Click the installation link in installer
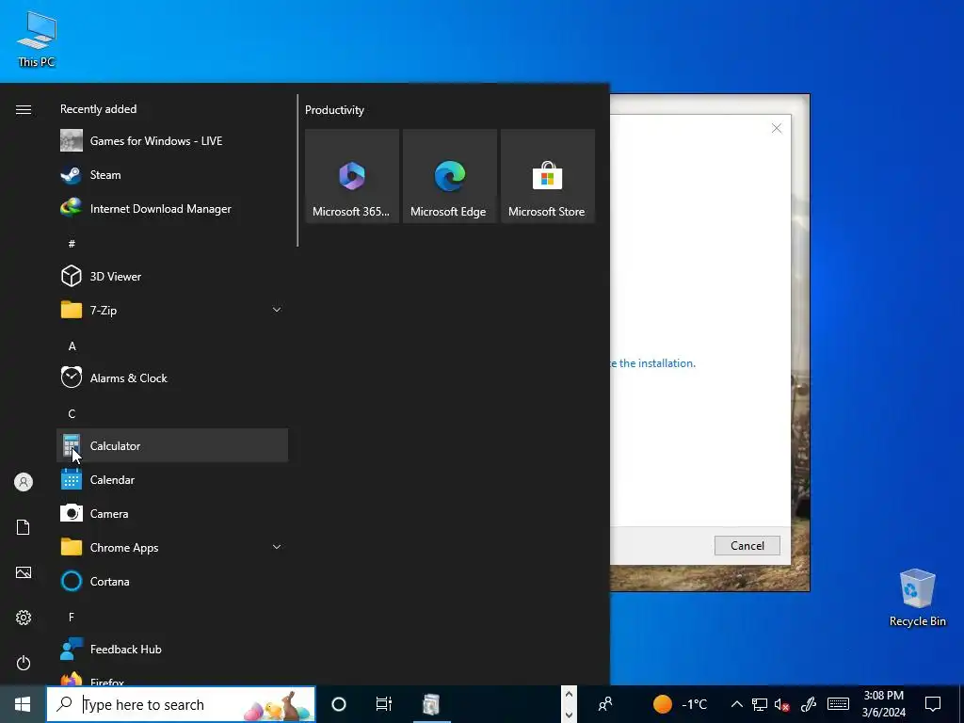Screen dimensions: 964x723 653,363
